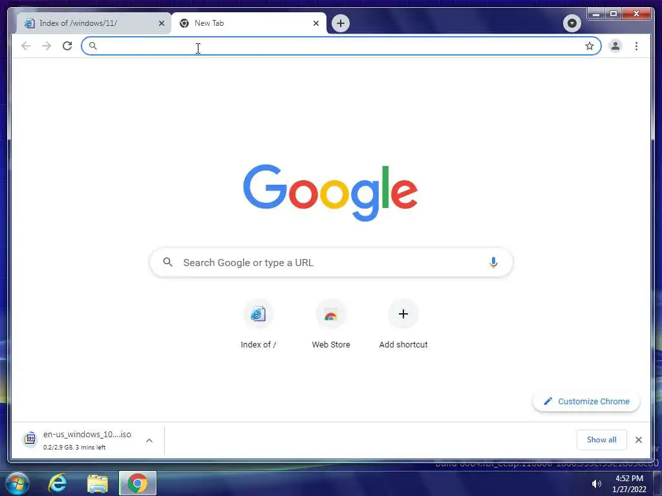The height and width of the screenshot is (496, 662).
Task: Focus the address bar
Action: click(x=341, y=46)
